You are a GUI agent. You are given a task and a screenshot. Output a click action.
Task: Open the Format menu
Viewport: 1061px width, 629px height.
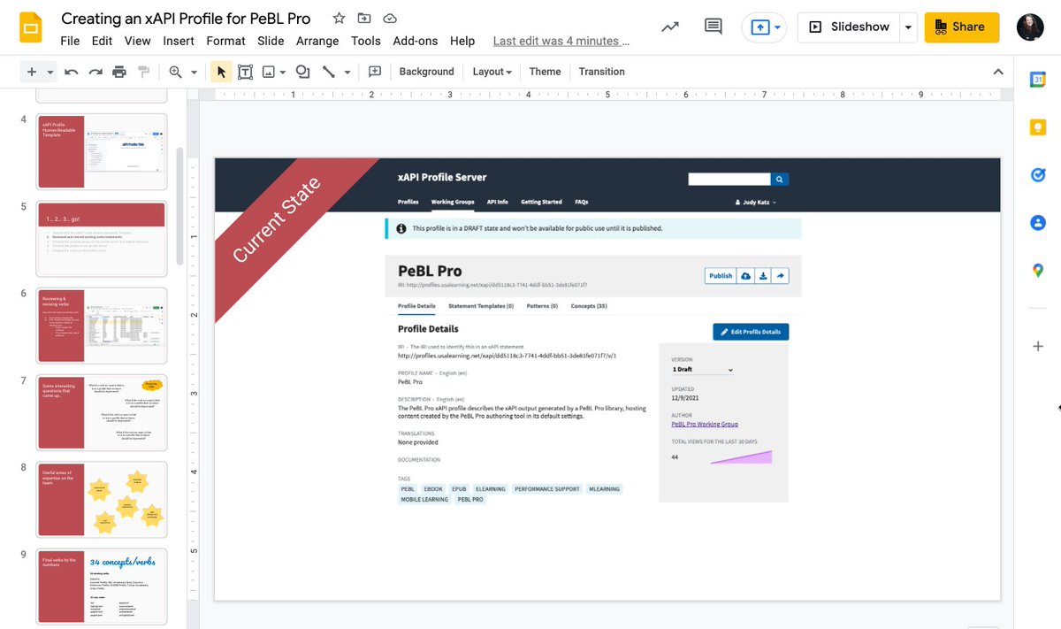tap(225, 41)
